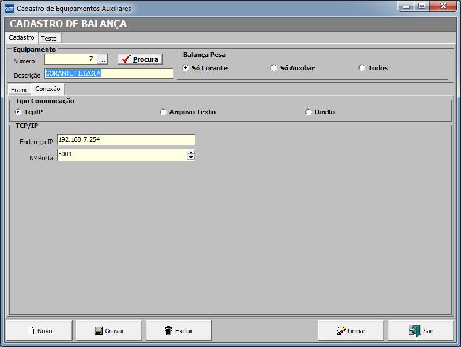Decrease the Nº Porta value
Image resolution: width=461 pixels, height=347 pixels.
tap(191, 158)
